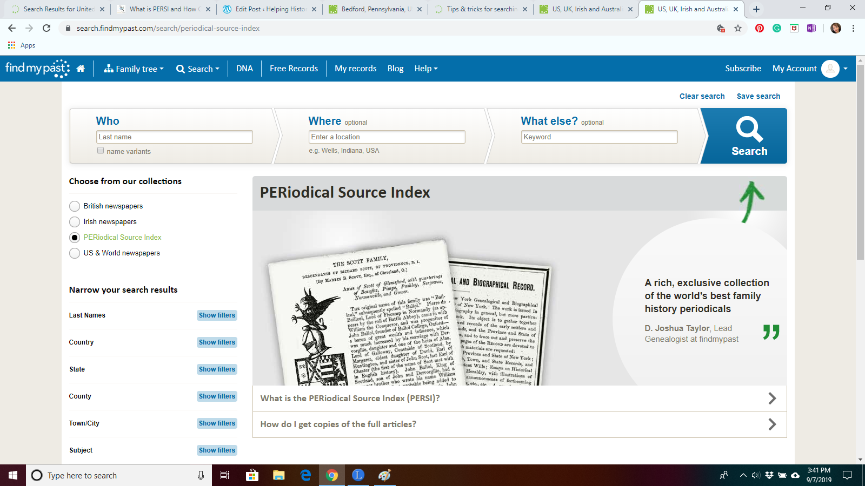Open File Explorer in the taskbar
Image resolution: width=865 pixels, height=486 pixels.
pos(278,475)
